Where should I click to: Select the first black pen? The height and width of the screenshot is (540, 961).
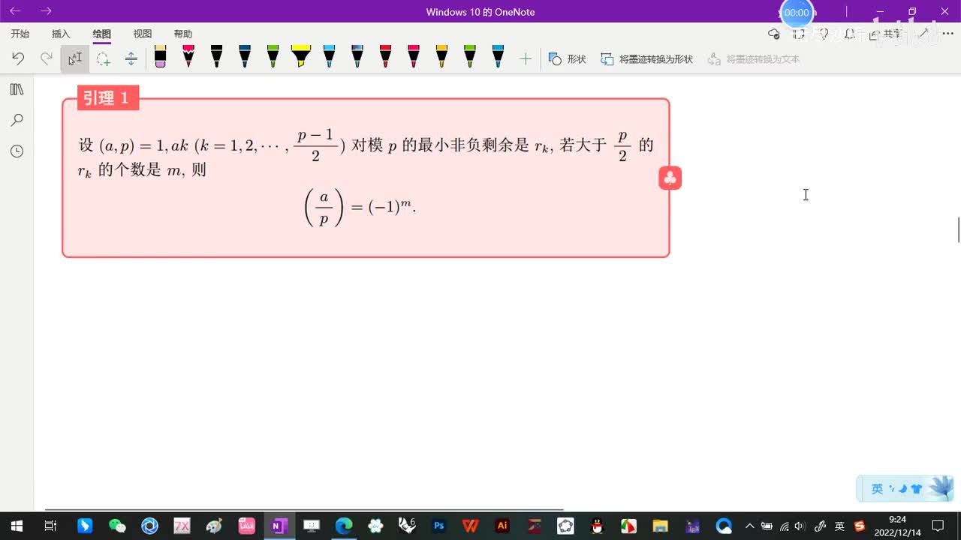tap(216, 57)
